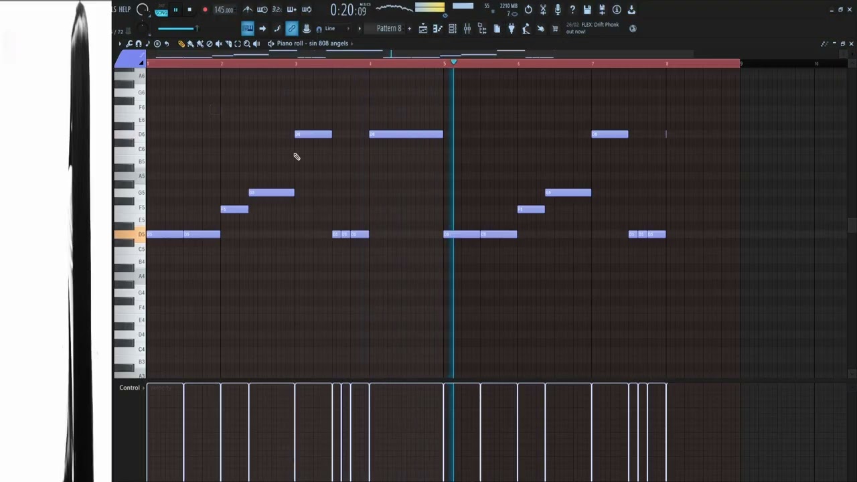Toggle the metronome
The width and height of the screenshot is (857, 482).
247,9
